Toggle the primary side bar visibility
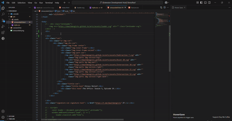 (201, 3)
